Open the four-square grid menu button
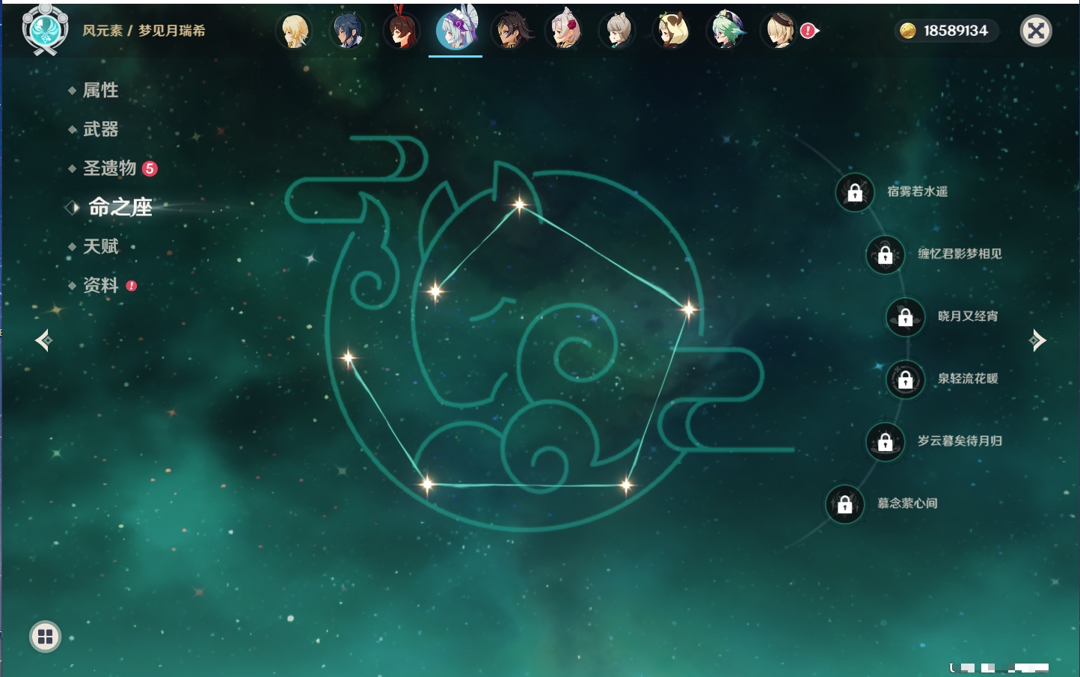This screenshot has width=1080, height=677. (x=46, y=637)
